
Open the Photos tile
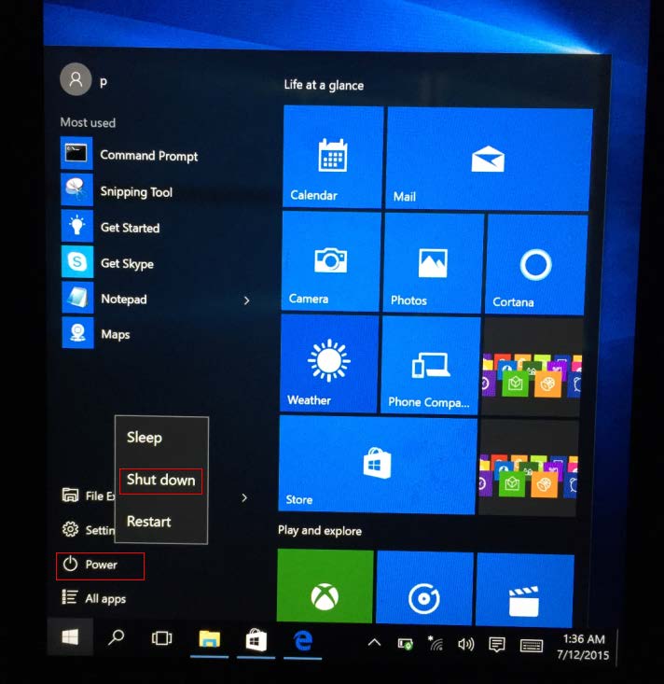[433, 263]
